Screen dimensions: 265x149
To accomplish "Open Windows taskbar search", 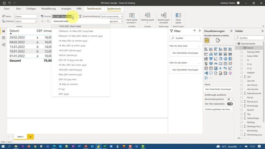I will tap(9, 146).
